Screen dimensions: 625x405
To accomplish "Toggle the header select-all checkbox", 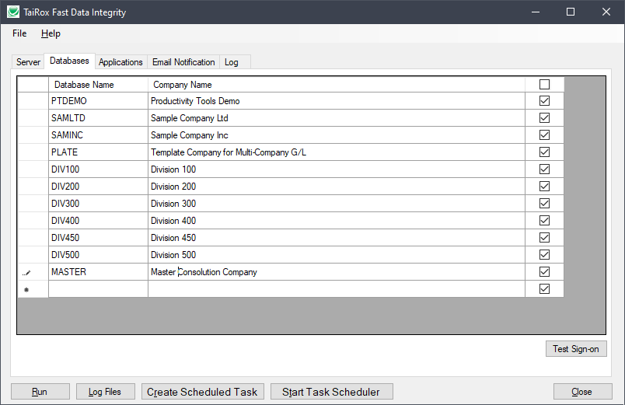I will (544, 85).
